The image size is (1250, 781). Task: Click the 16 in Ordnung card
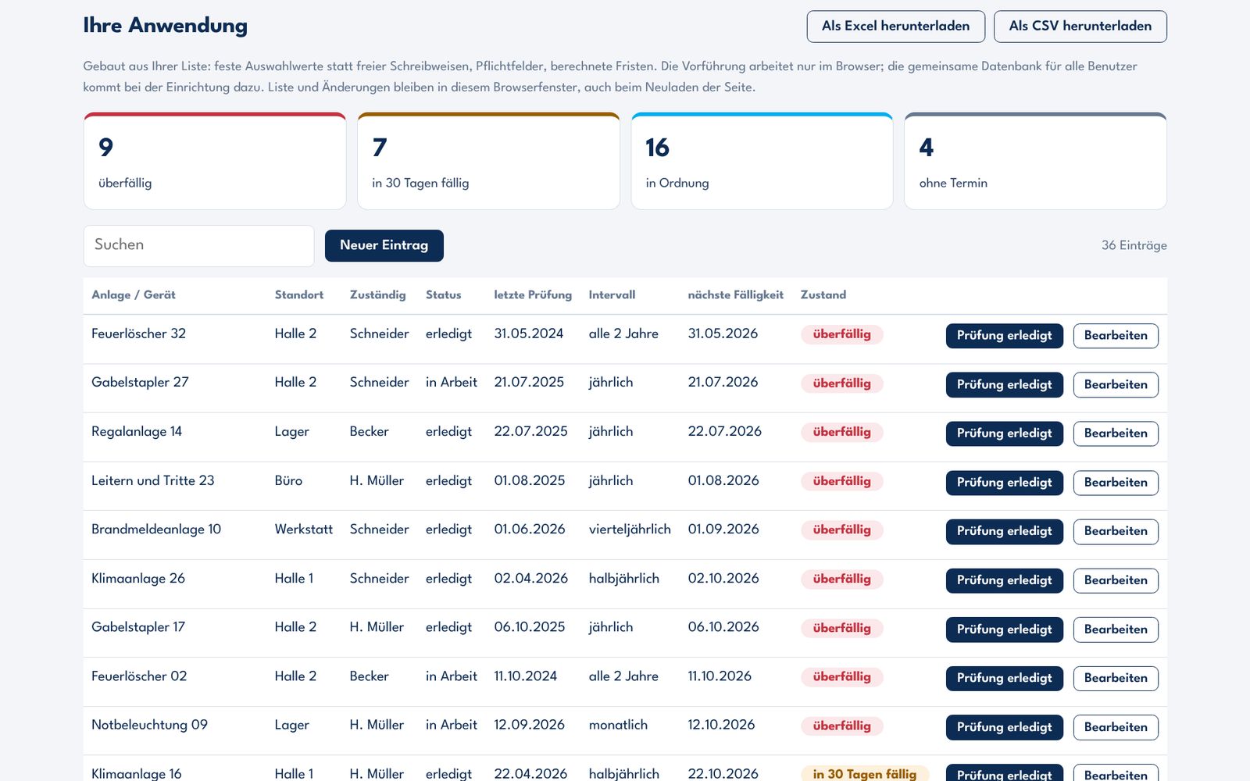click(762, 161)
